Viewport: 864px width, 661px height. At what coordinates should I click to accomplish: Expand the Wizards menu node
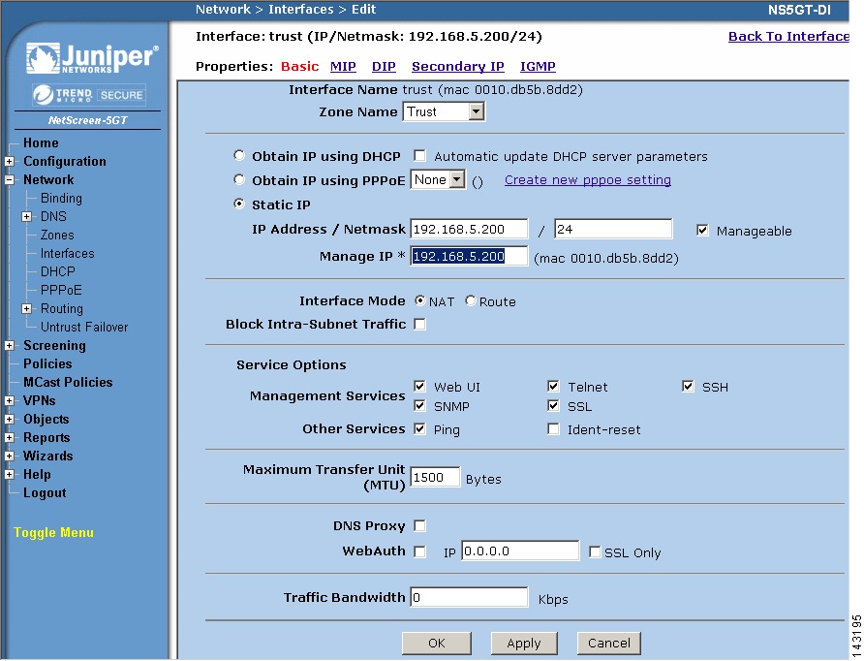tap(10, 456)
